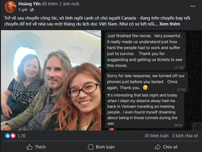Open the Hoàng Yến profile name link
Image resolution: width=202 pixels, height=152 pixels.
[29, 4]
